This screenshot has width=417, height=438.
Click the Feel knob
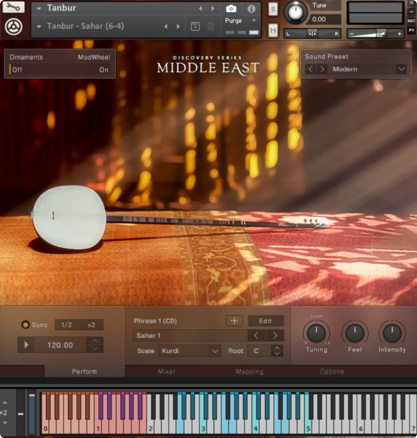coord(355,333)
